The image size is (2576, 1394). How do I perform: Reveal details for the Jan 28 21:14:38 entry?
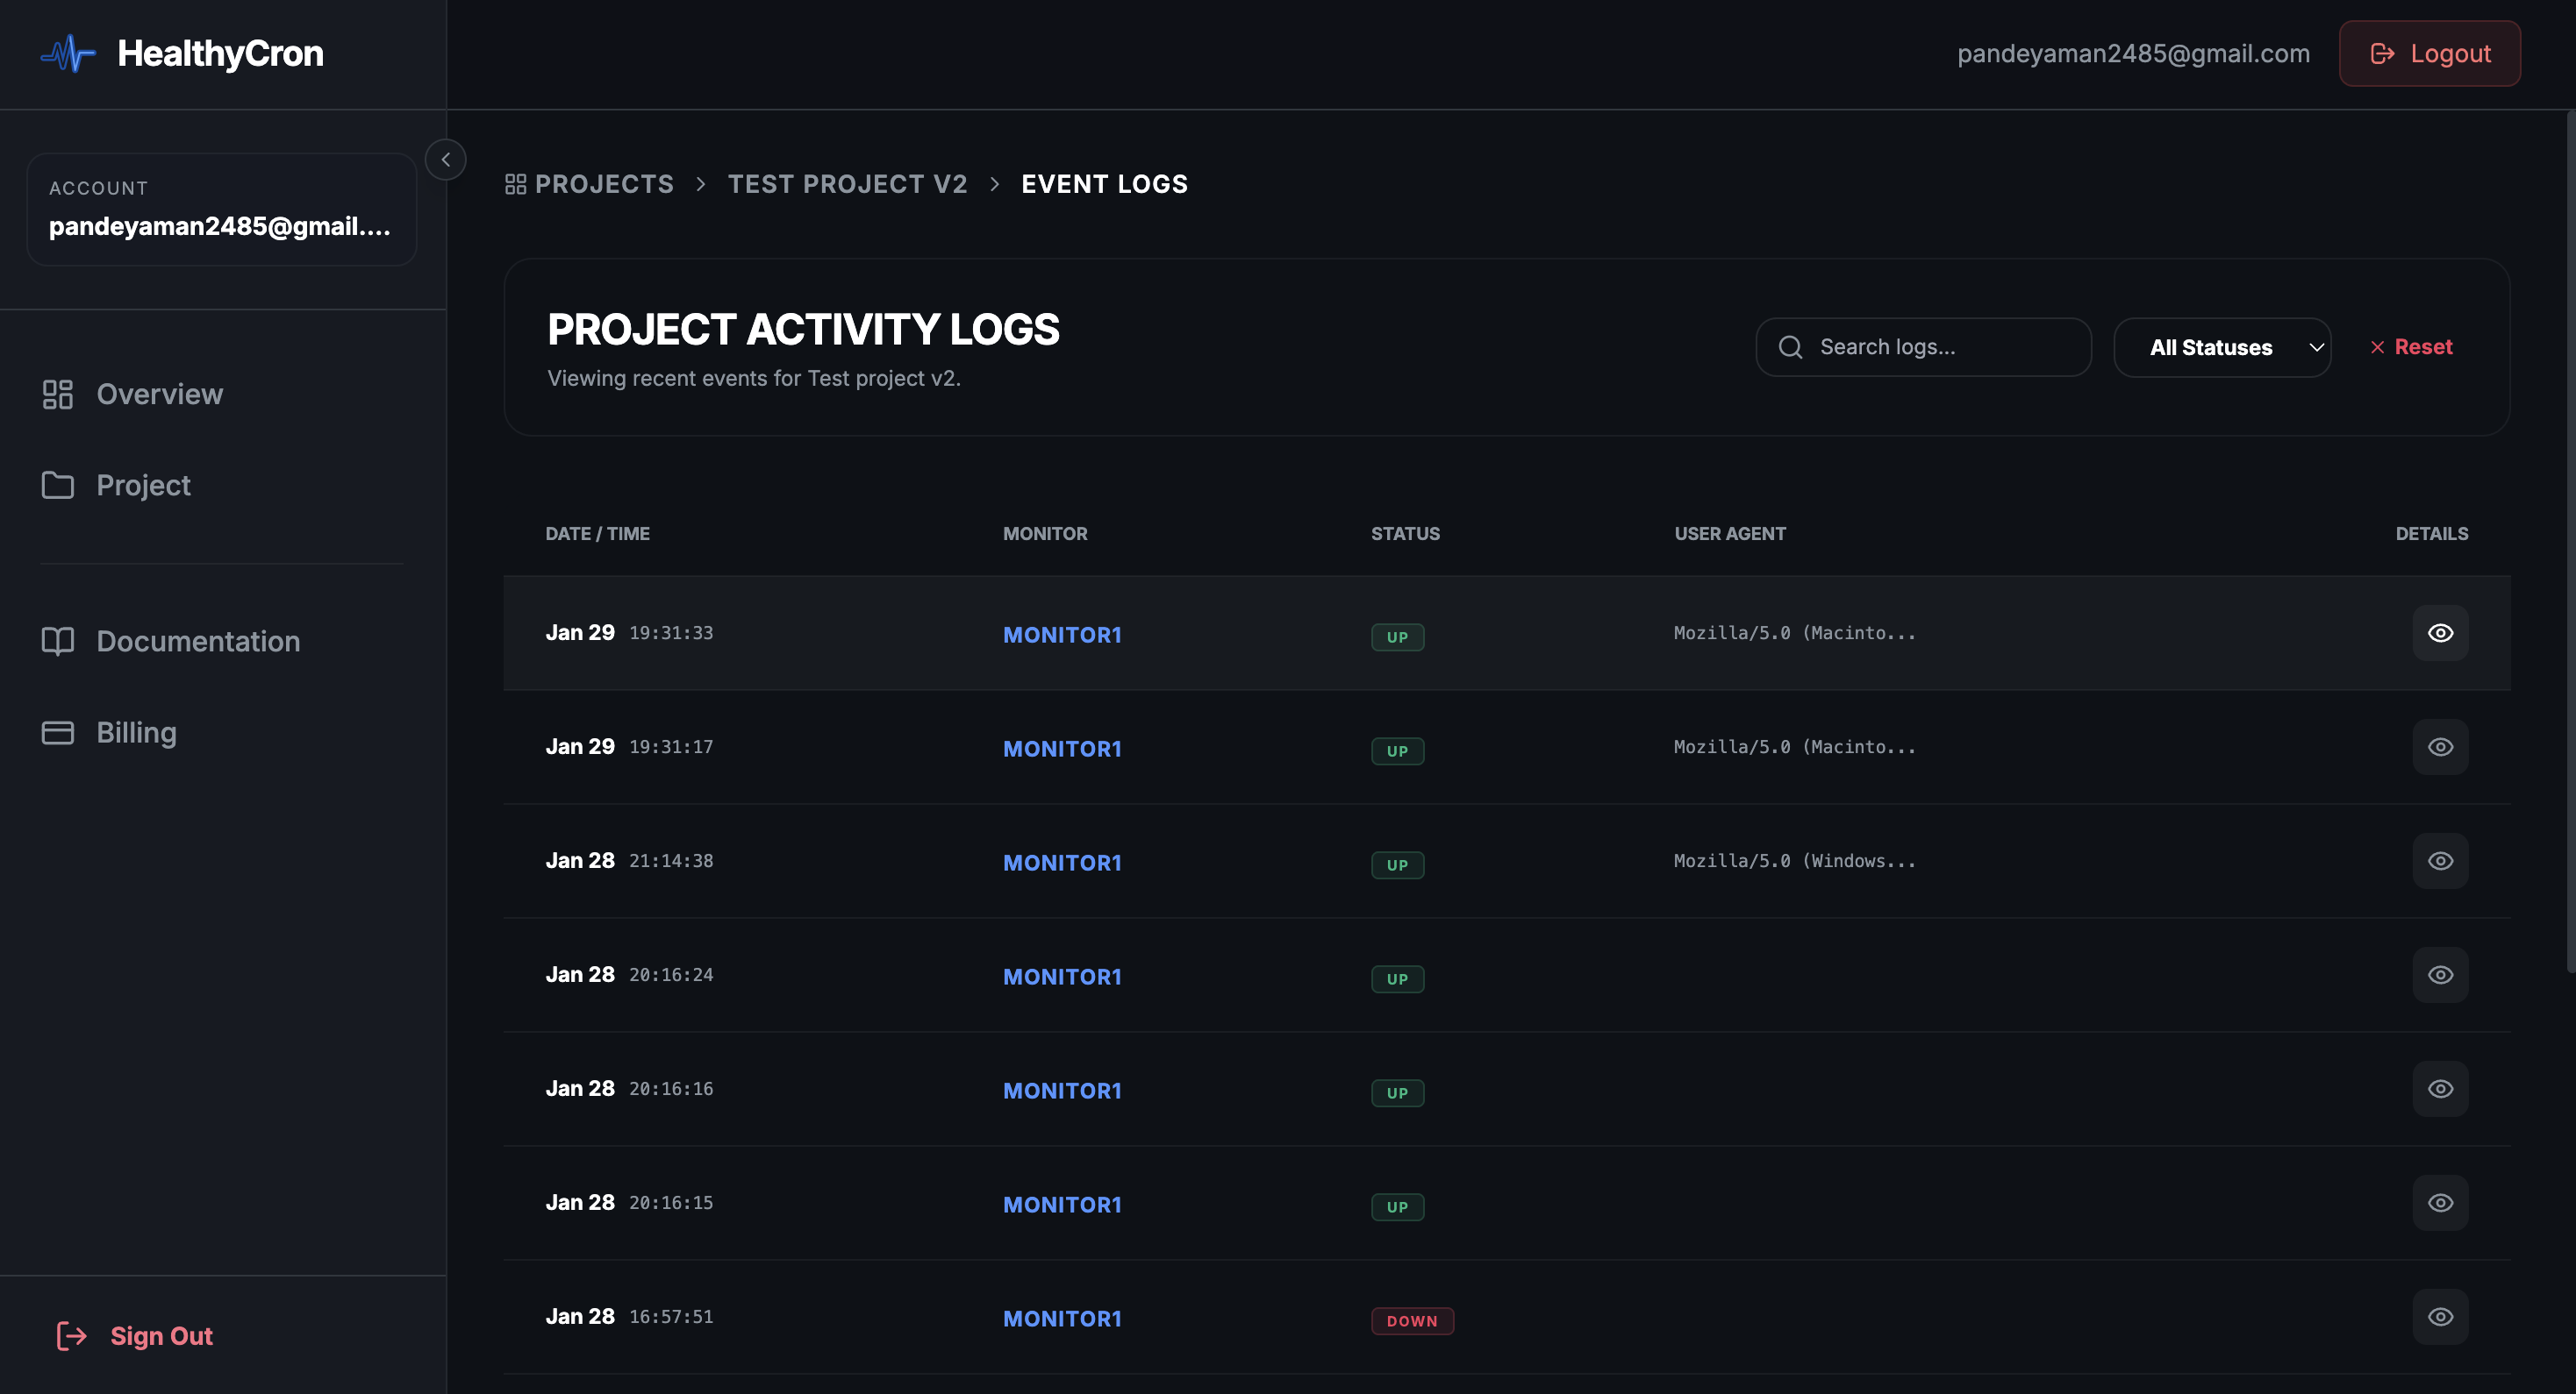(2440, 860)
